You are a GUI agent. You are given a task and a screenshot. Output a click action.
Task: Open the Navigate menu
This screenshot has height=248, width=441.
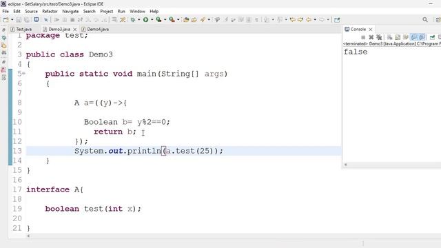click(70, 11)
